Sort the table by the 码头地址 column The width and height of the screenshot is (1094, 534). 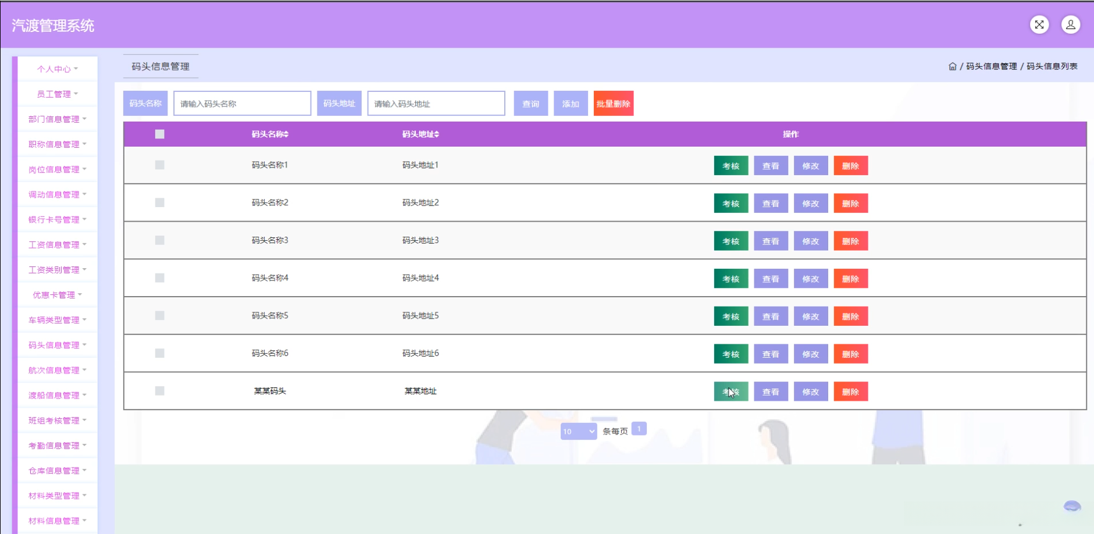click(x=421, y=134)
